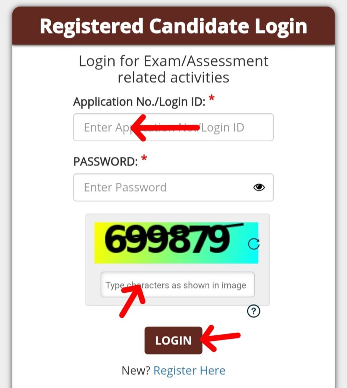Click the captcha characters text box
The image size is (347, 388).
click(177, 285)
